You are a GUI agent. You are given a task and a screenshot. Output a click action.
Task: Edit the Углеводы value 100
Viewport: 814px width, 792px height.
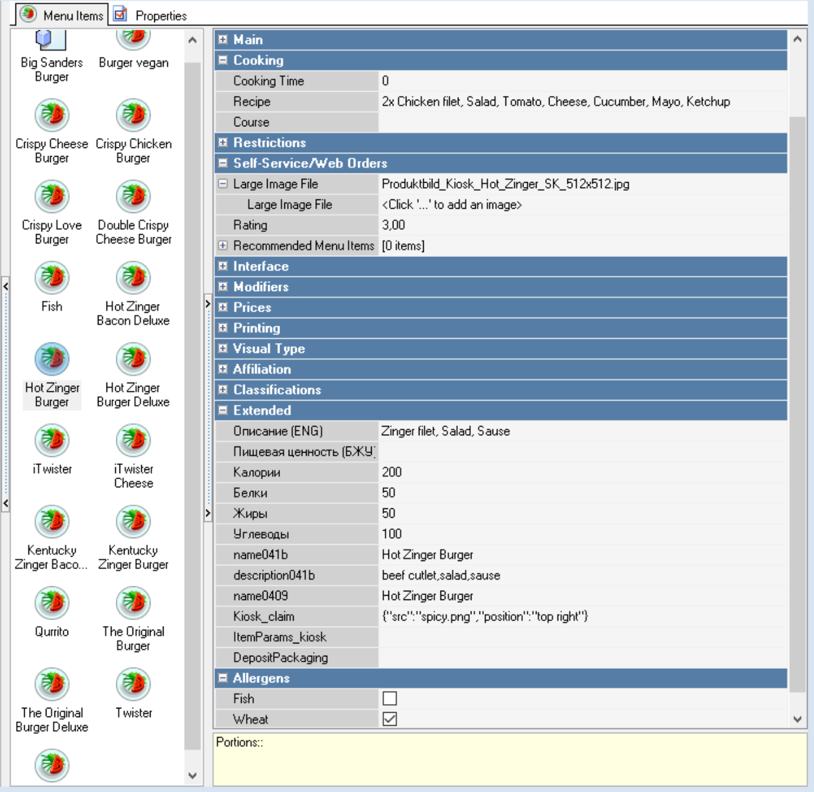(583, 534)
